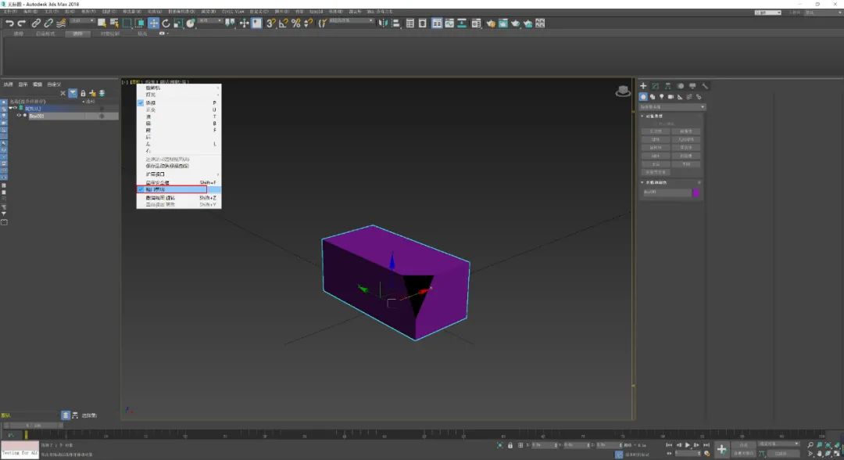Toggle the Scene Explorer funnel filter button
This screenshot has height=460, width=844.
[x=73, y=93]
